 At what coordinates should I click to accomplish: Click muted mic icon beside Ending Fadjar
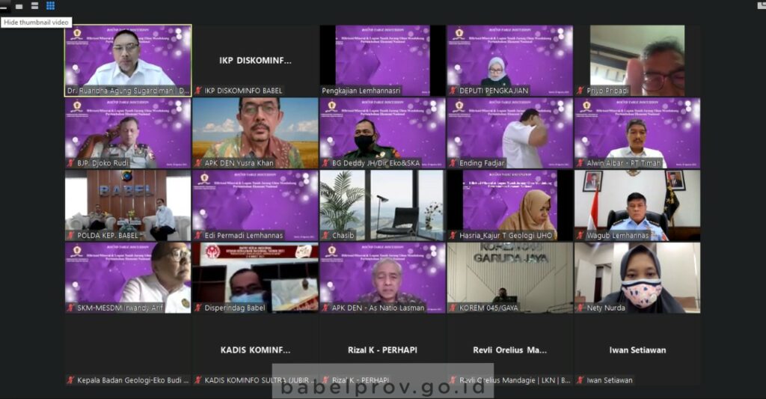point(453,163)
